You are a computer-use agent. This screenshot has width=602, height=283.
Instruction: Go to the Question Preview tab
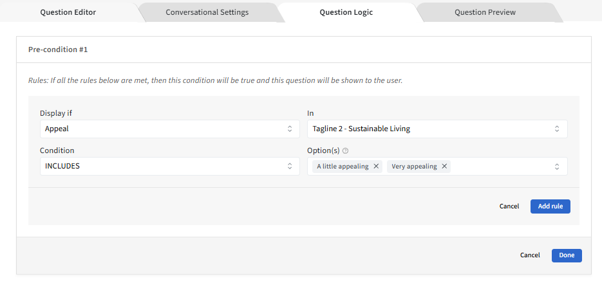[485, 12]
